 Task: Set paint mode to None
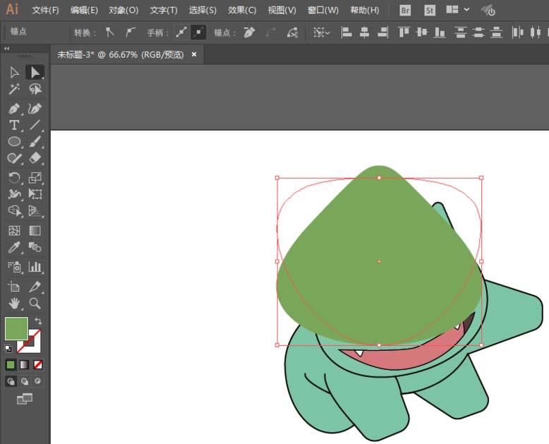[38, 365]
